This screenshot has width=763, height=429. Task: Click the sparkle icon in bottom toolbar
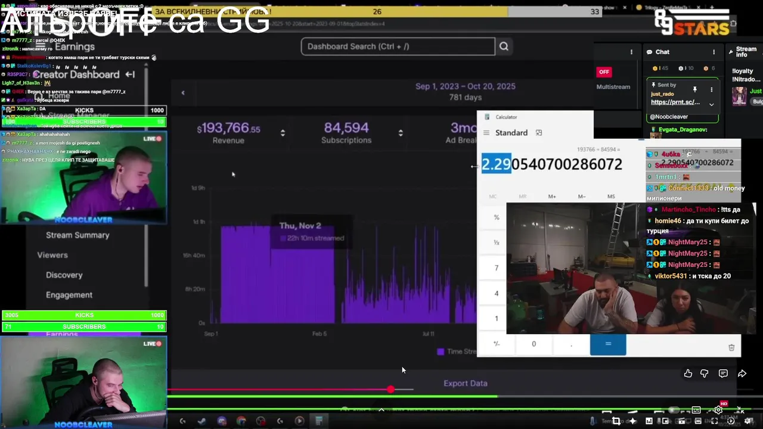(632, 421)
